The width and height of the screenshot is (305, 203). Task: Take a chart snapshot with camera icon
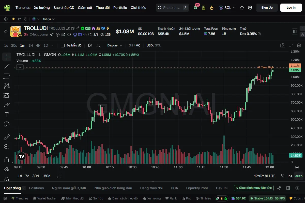pyautogui.click(x=282, y=45)
